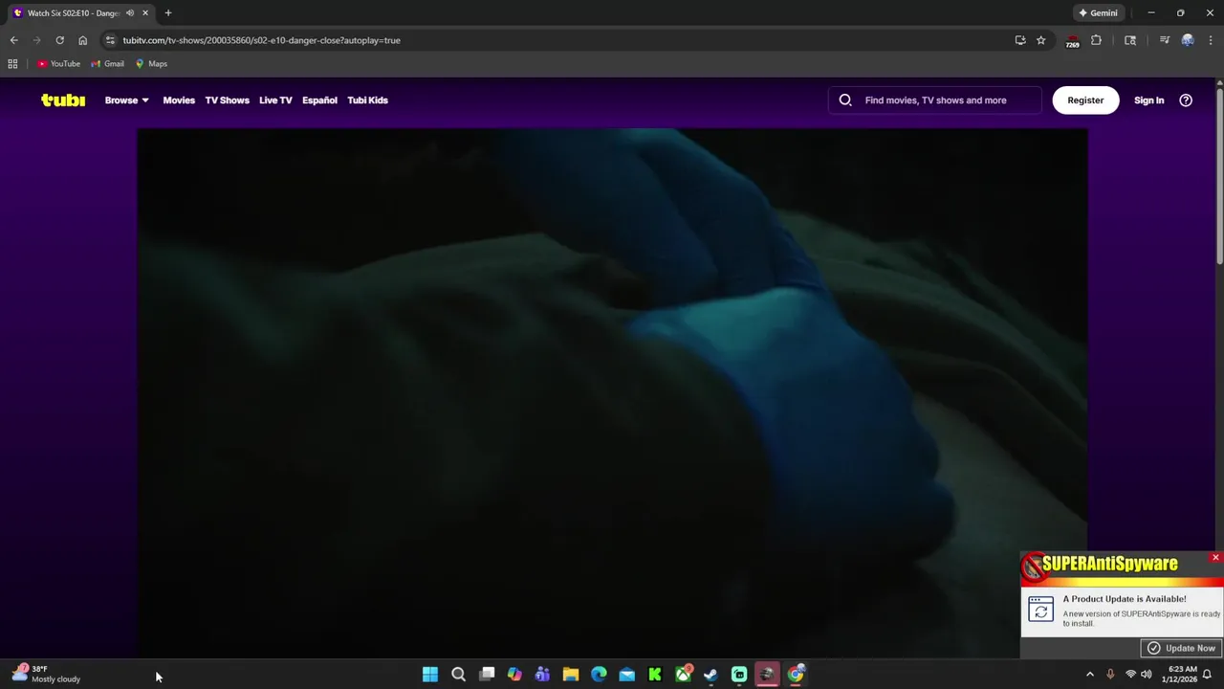Open the notifications bell icon
Image resolution: width=1224 pixels, height=689 pixels.
(x=1207, y=675)
